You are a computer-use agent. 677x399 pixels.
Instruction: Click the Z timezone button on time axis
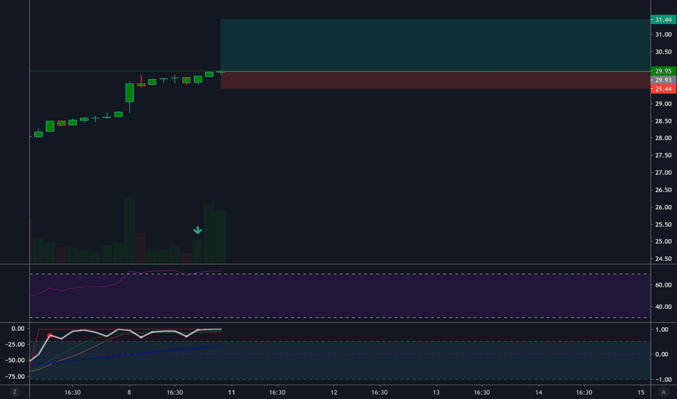15,392
